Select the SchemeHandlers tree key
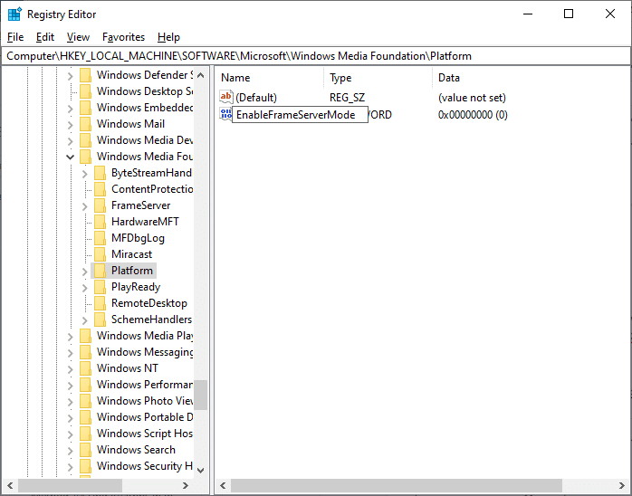This screenshot has height=496, width=632. [x=151, y=320]
